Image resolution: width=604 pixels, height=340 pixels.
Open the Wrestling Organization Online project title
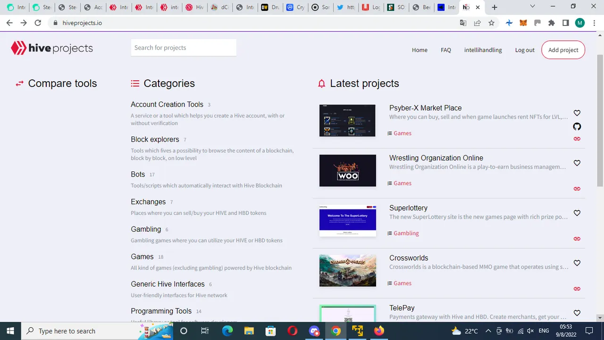click(x=436, y=158)
